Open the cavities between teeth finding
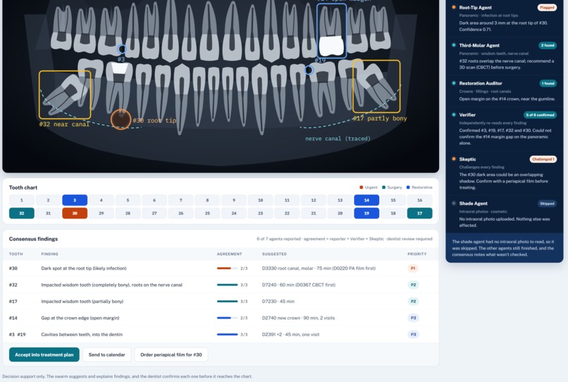Screen dimensions: 568x382 pos(221,335)
